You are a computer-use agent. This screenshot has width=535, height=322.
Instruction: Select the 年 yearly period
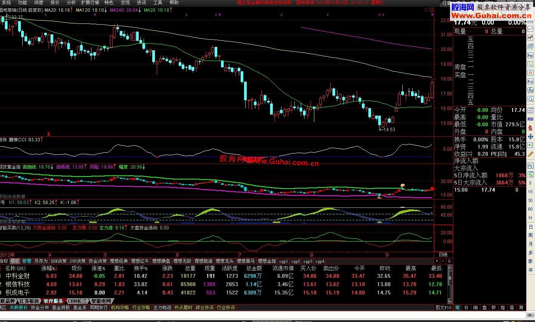pyautogui.click(x=530, y=269)
